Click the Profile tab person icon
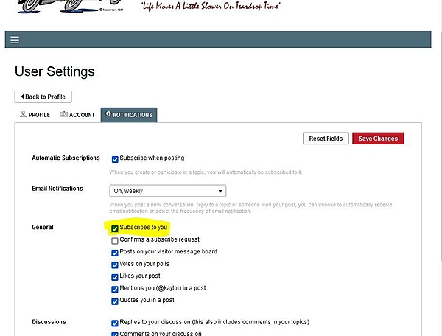 pos(24,115)
